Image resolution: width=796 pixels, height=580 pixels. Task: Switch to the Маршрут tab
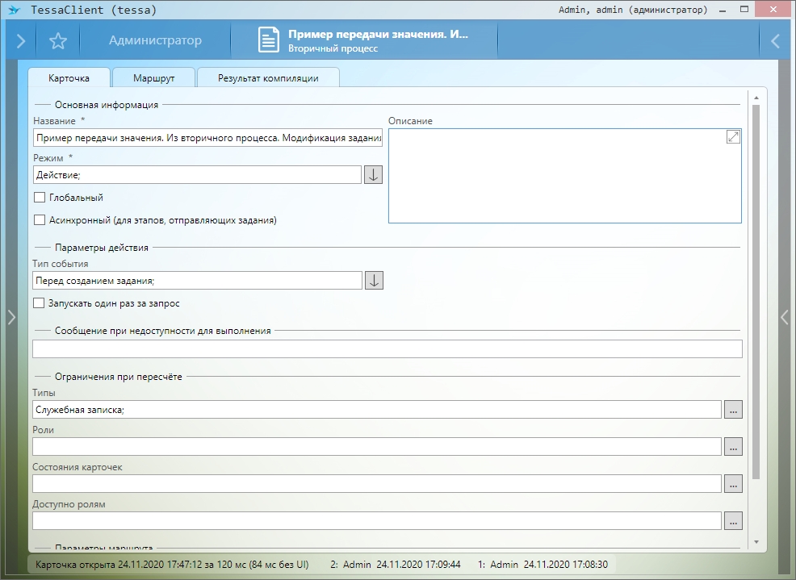pos(154,78)
